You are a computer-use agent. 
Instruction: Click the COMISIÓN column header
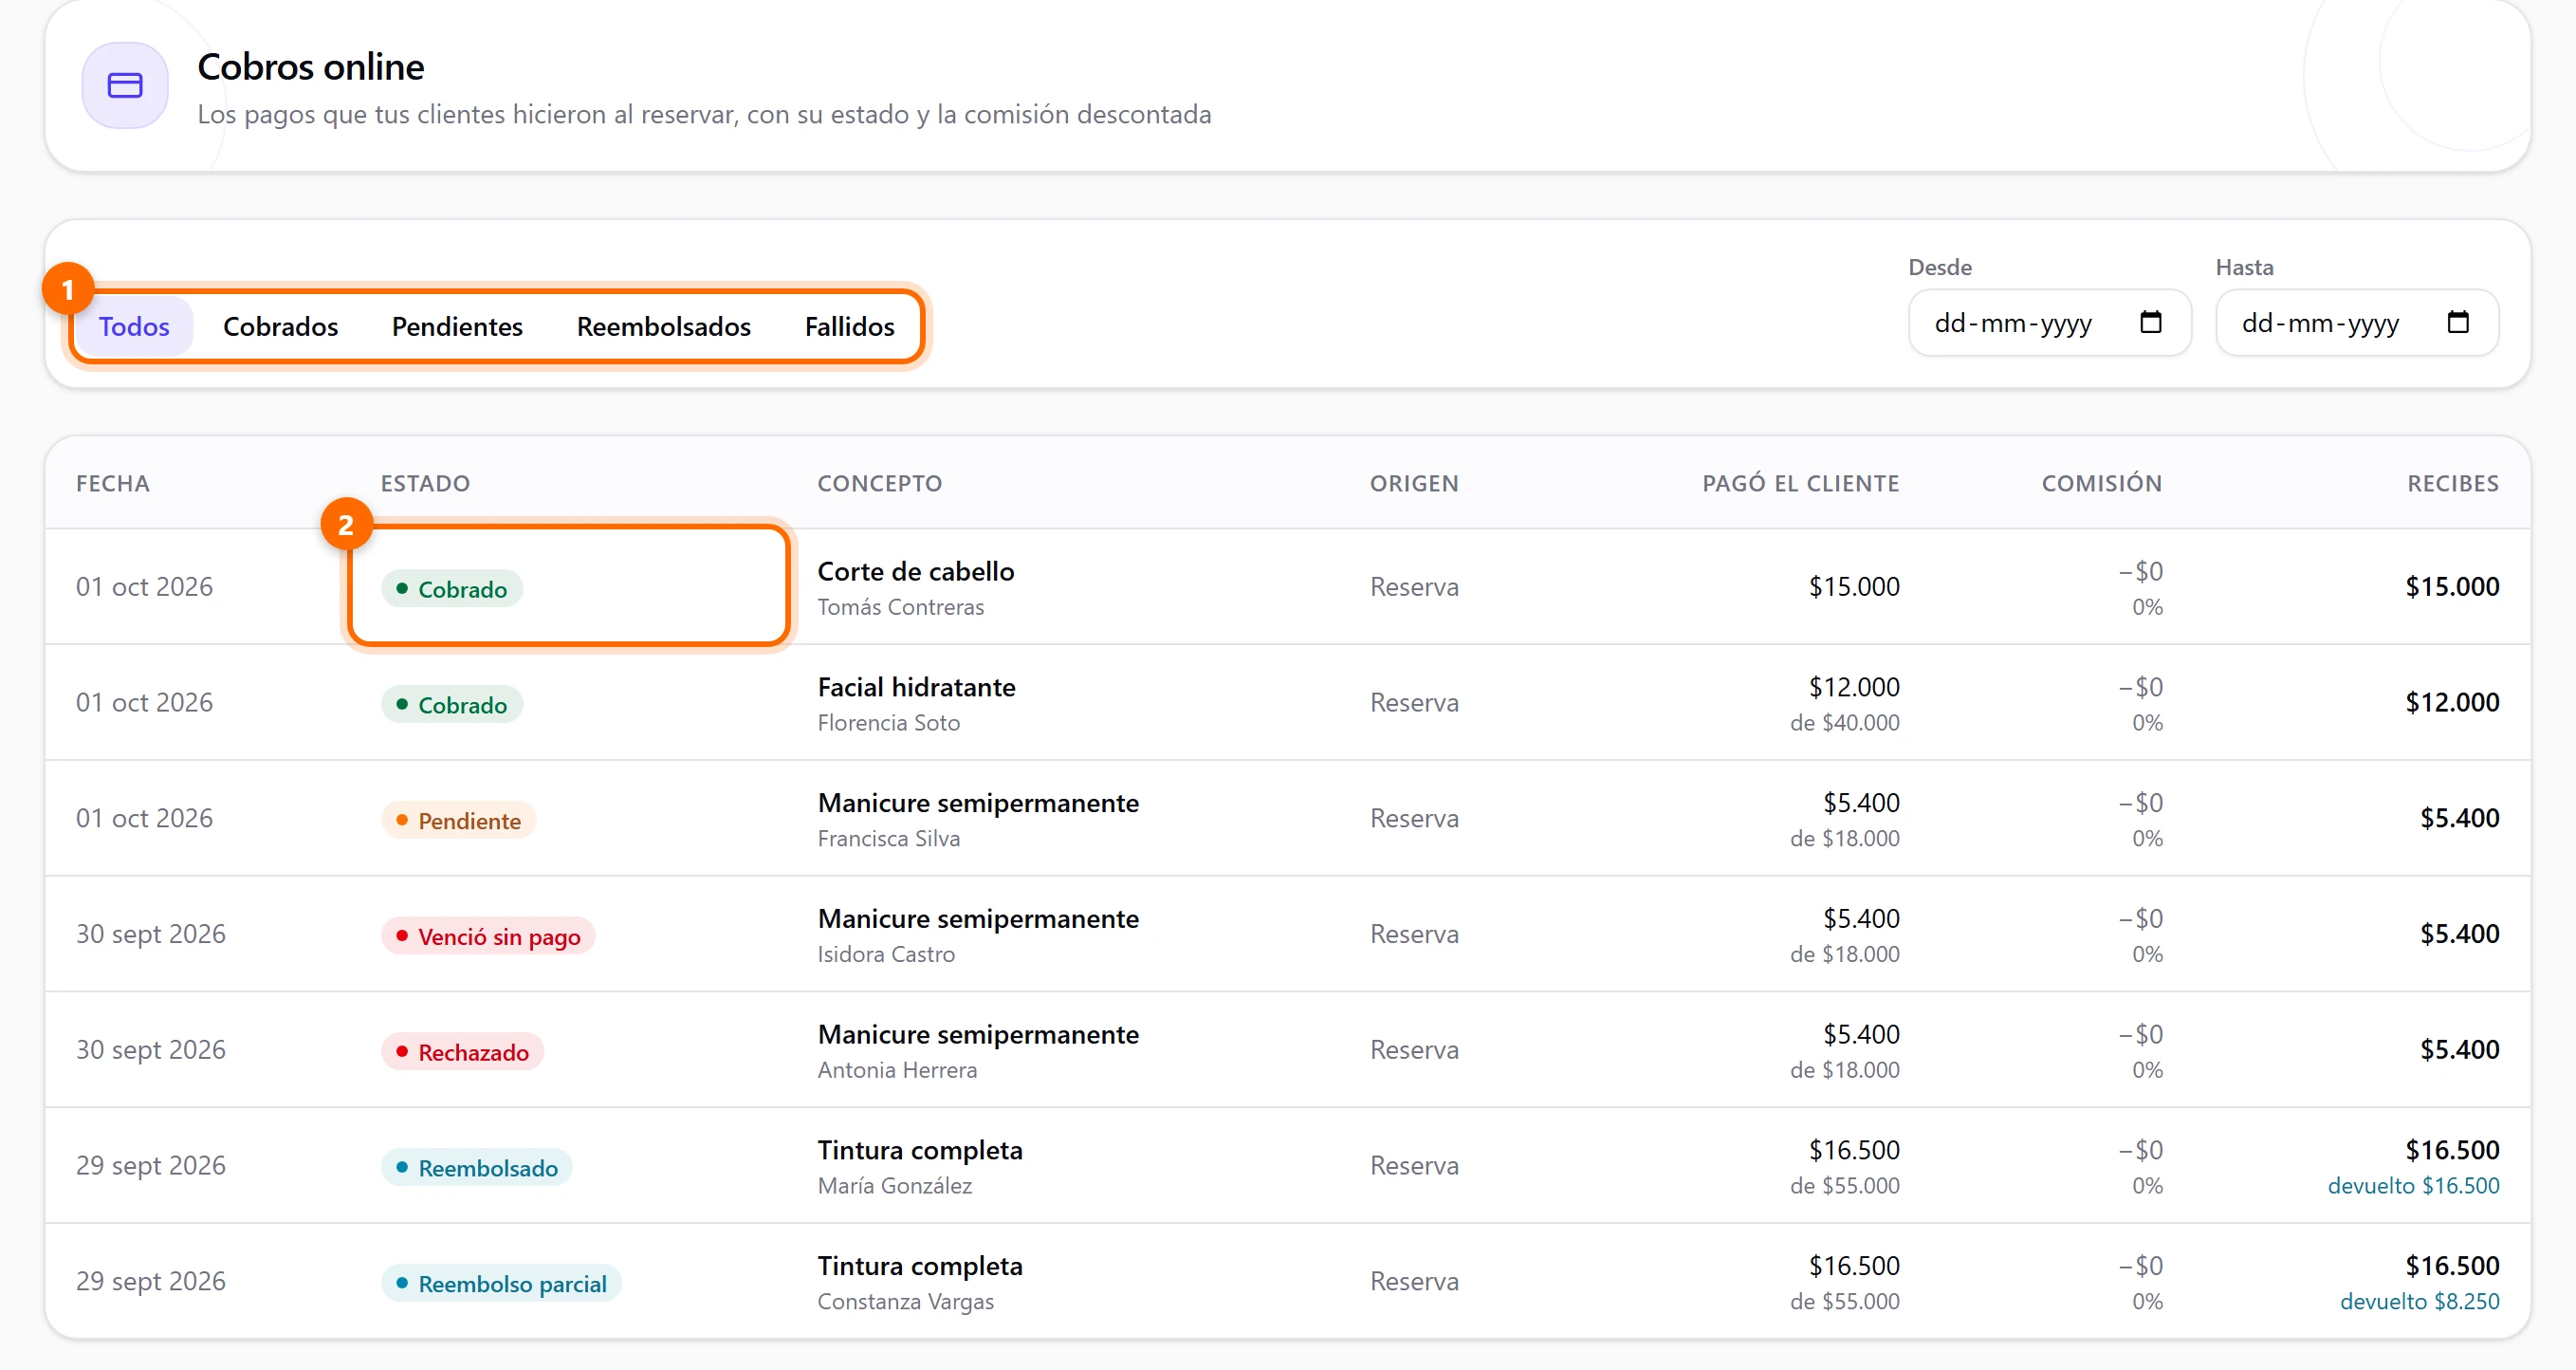[x=2101, y=483]
